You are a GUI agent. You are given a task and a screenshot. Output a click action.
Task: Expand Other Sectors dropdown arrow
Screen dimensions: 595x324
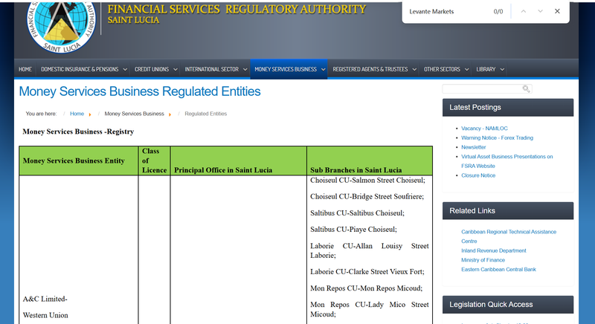[x=467, y=69]
